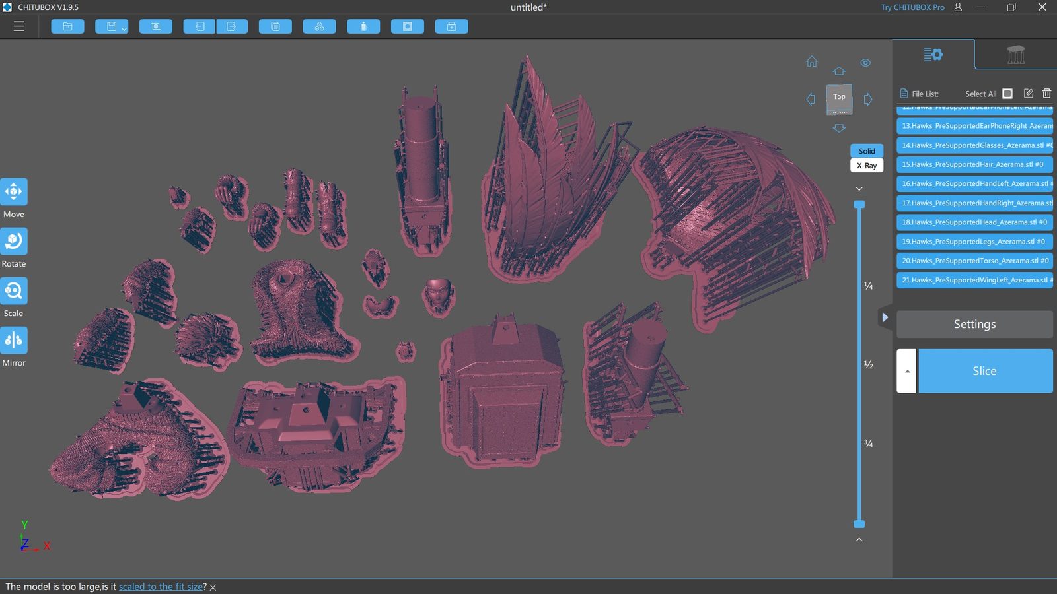1057x594 pixels.
Task: Click the undo toolbar icon
Action: point(200,26)
